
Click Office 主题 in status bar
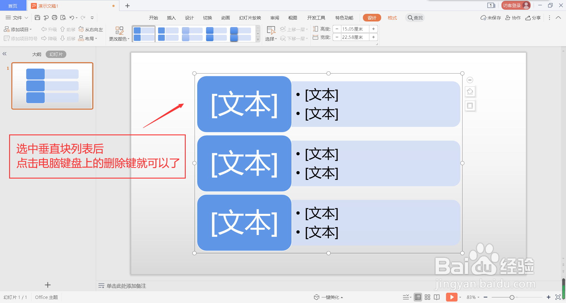(46, 297)
